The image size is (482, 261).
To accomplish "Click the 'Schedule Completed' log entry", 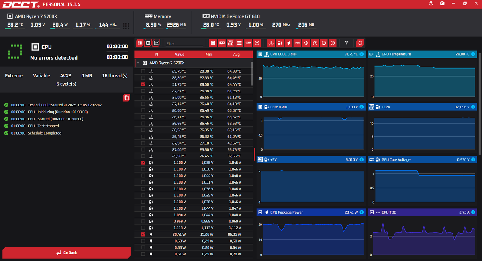I will coord(45,133).
